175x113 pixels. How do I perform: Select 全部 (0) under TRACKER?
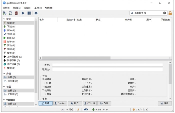tap(19, 104)
